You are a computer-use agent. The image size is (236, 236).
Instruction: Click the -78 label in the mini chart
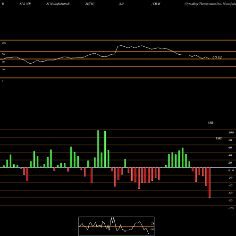[152, 224]
